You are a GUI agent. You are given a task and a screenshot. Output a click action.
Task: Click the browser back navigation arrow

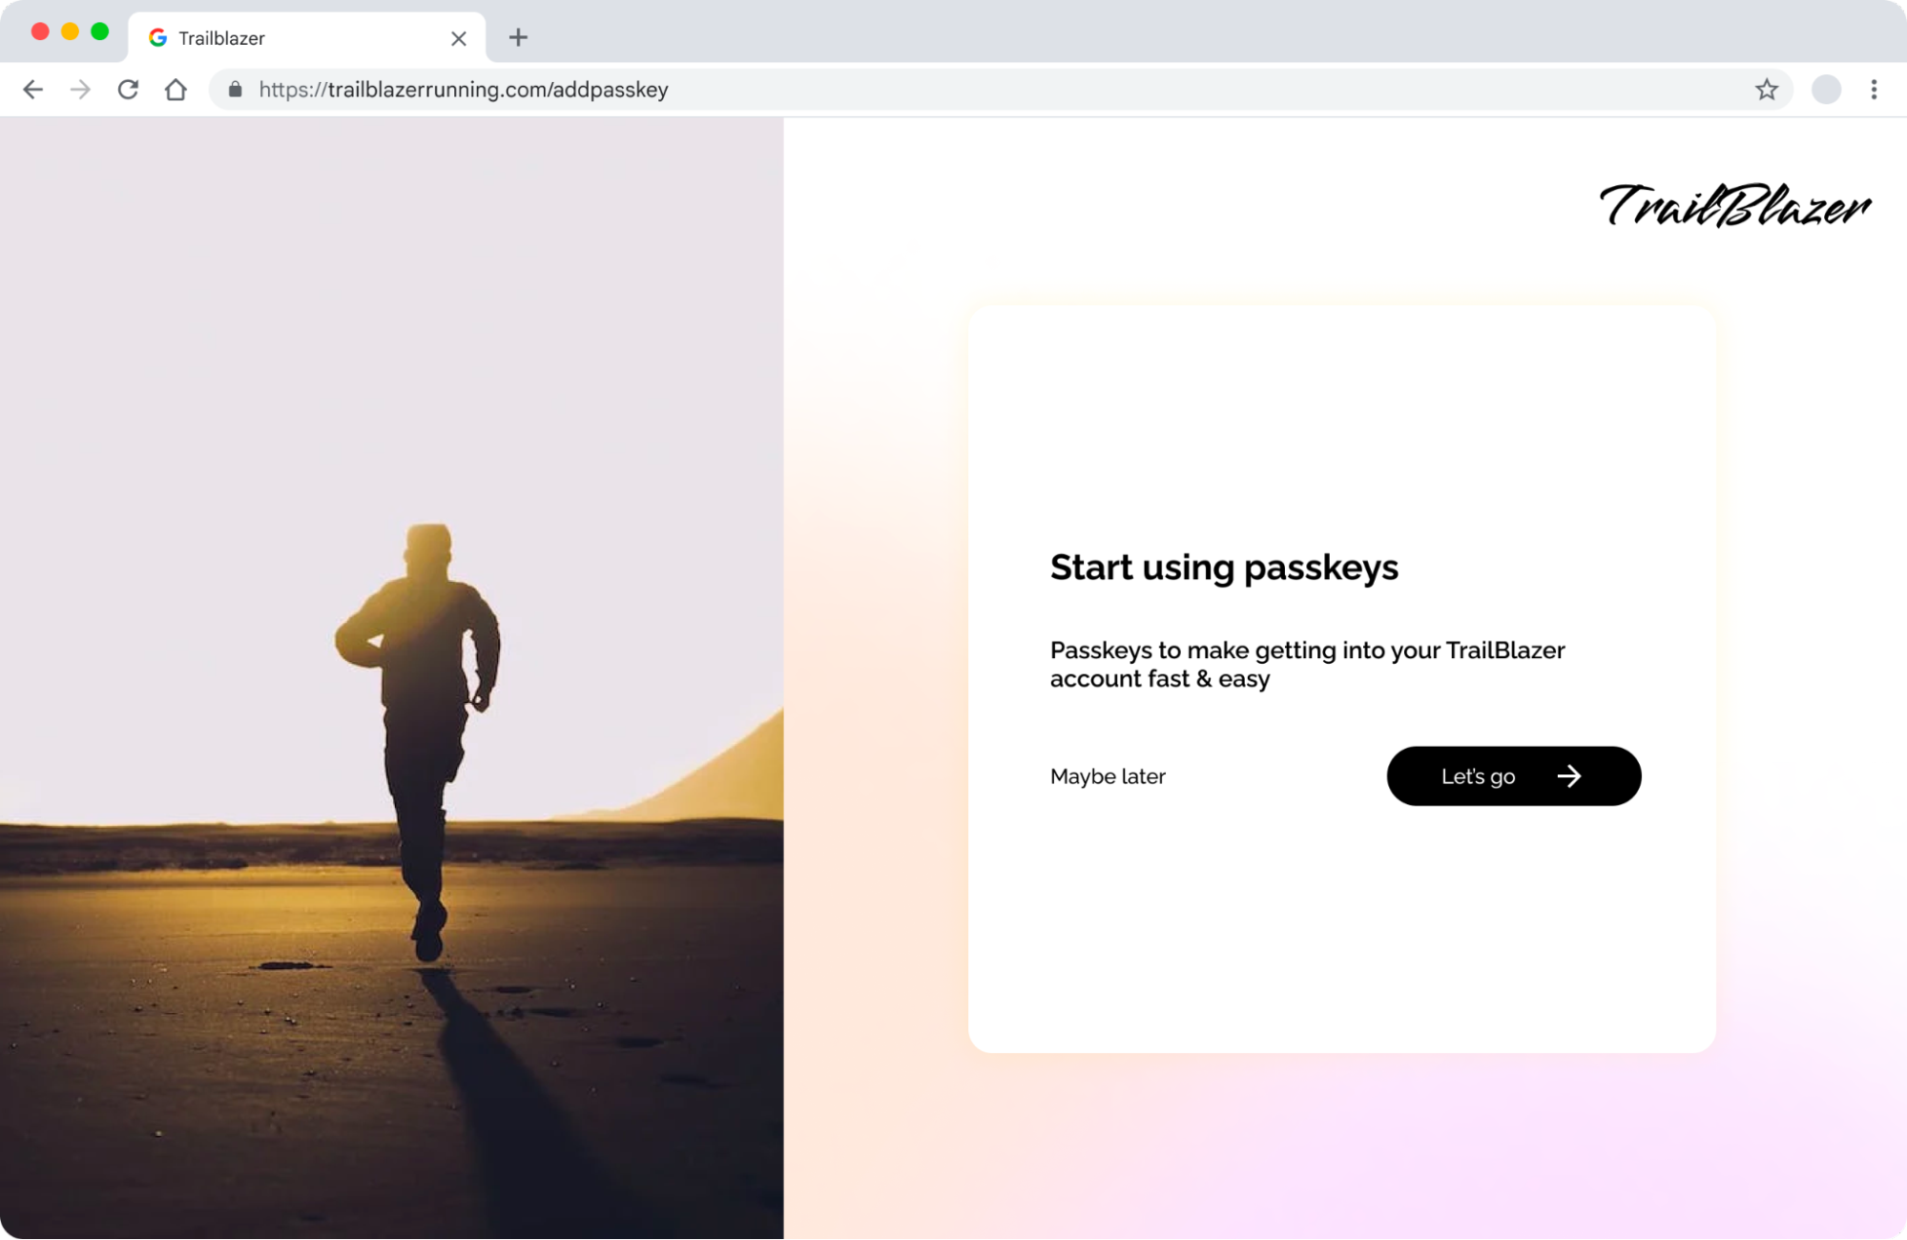click(33, 89)
